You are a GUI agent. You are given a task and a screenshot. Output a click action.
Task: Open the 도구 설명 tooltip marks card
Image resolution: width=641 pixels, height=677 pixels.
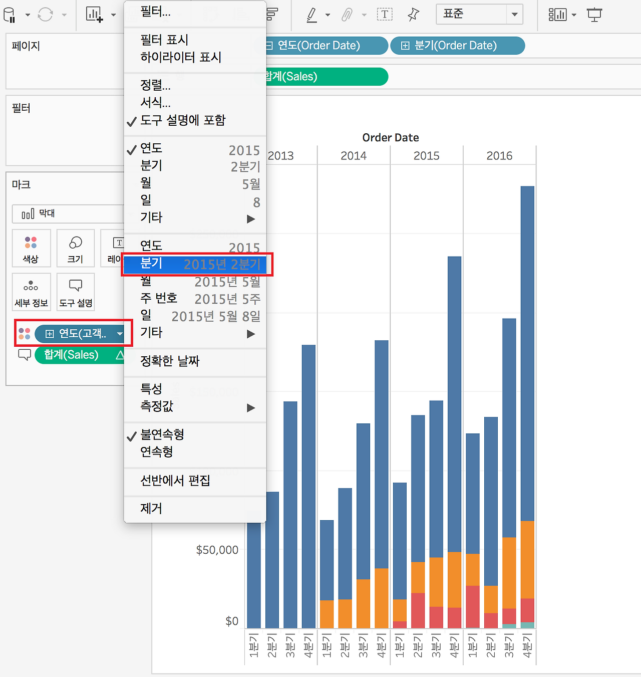[76, 292]
